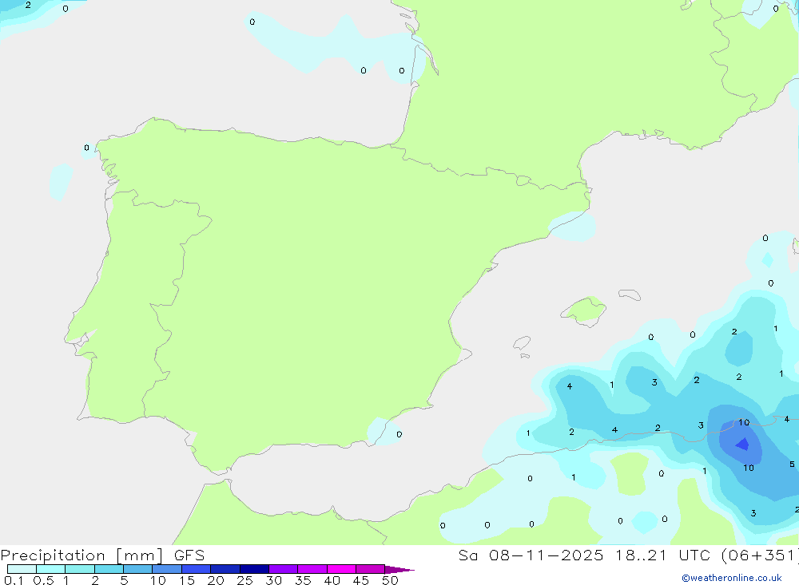Pick the 25–30 mm legend color segment
The width and height of the screenshot is (799, 585).
(x=254, y=569)
